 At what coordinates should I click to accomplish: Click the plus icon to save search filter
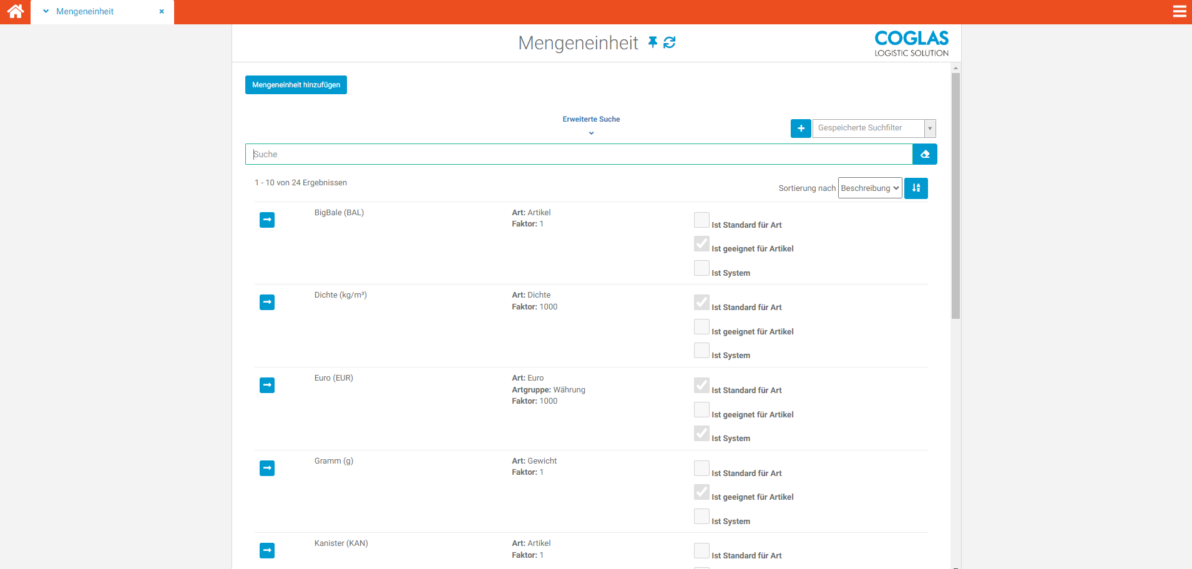pos(801,129)
